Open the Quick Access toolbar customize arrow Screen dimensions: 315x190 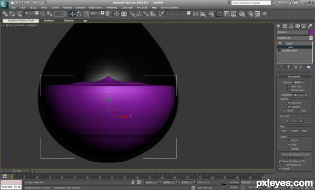pos(46,3)
